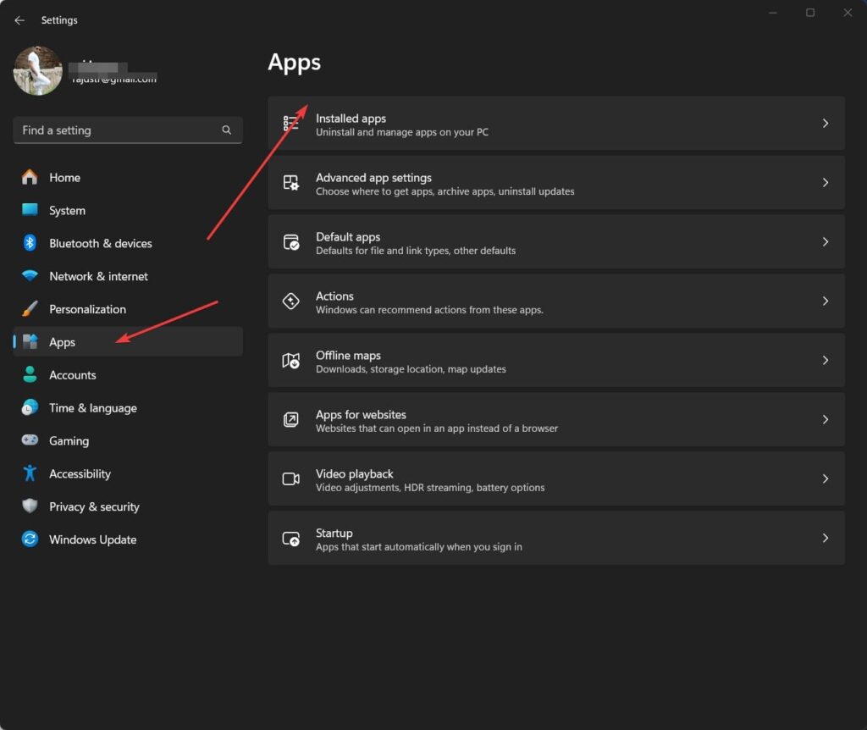Go back using the back arrow
This screenshot has width=867, height=730.
[19, 20]
